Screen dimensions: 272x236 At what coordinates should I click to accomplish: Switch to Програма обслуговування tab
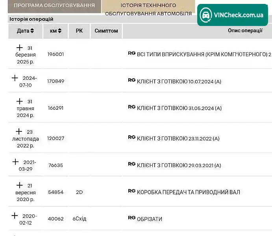coord(54,6)
